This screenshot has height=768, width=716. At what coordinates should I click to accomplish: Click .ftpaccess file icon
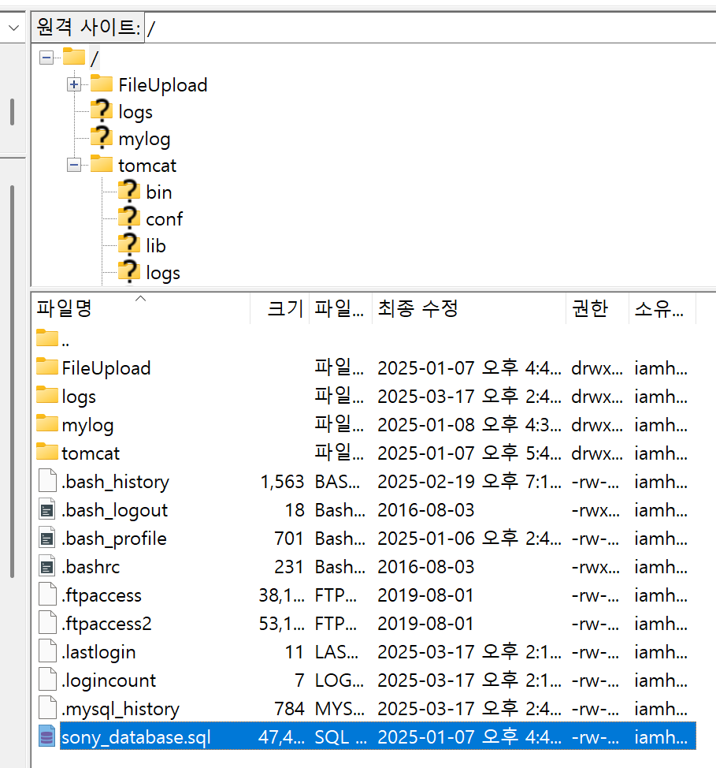(47, 594)
